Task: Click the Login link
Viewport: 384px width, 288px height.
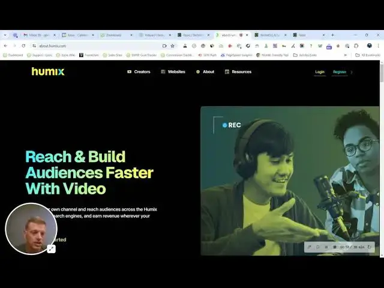Action: [320, 72]
